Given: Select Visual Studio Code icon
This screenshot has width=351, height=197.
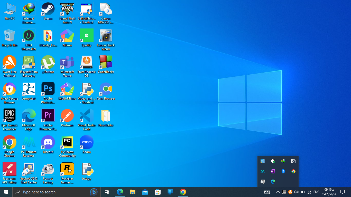Looking at the screenshot, I should pos(87,120).
